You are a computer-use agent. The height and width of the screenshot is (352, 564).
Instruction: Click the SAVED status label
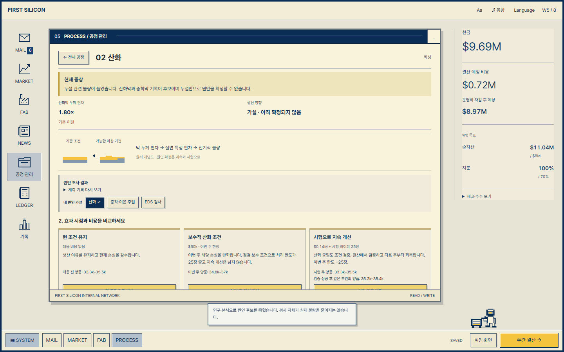pos(456,341)
